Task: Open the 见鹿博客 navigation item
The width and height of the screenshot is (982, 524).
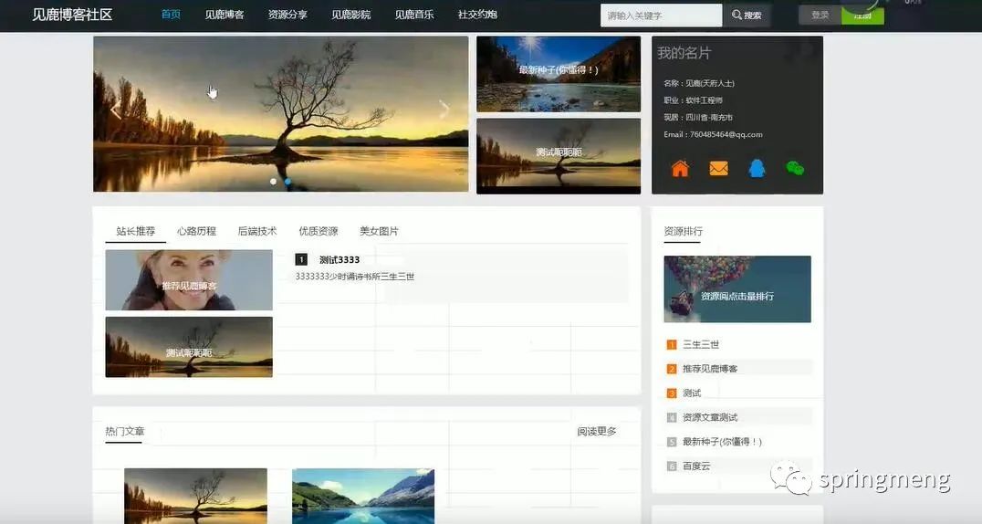Action: pyautogui.click(x=225, y=15)
